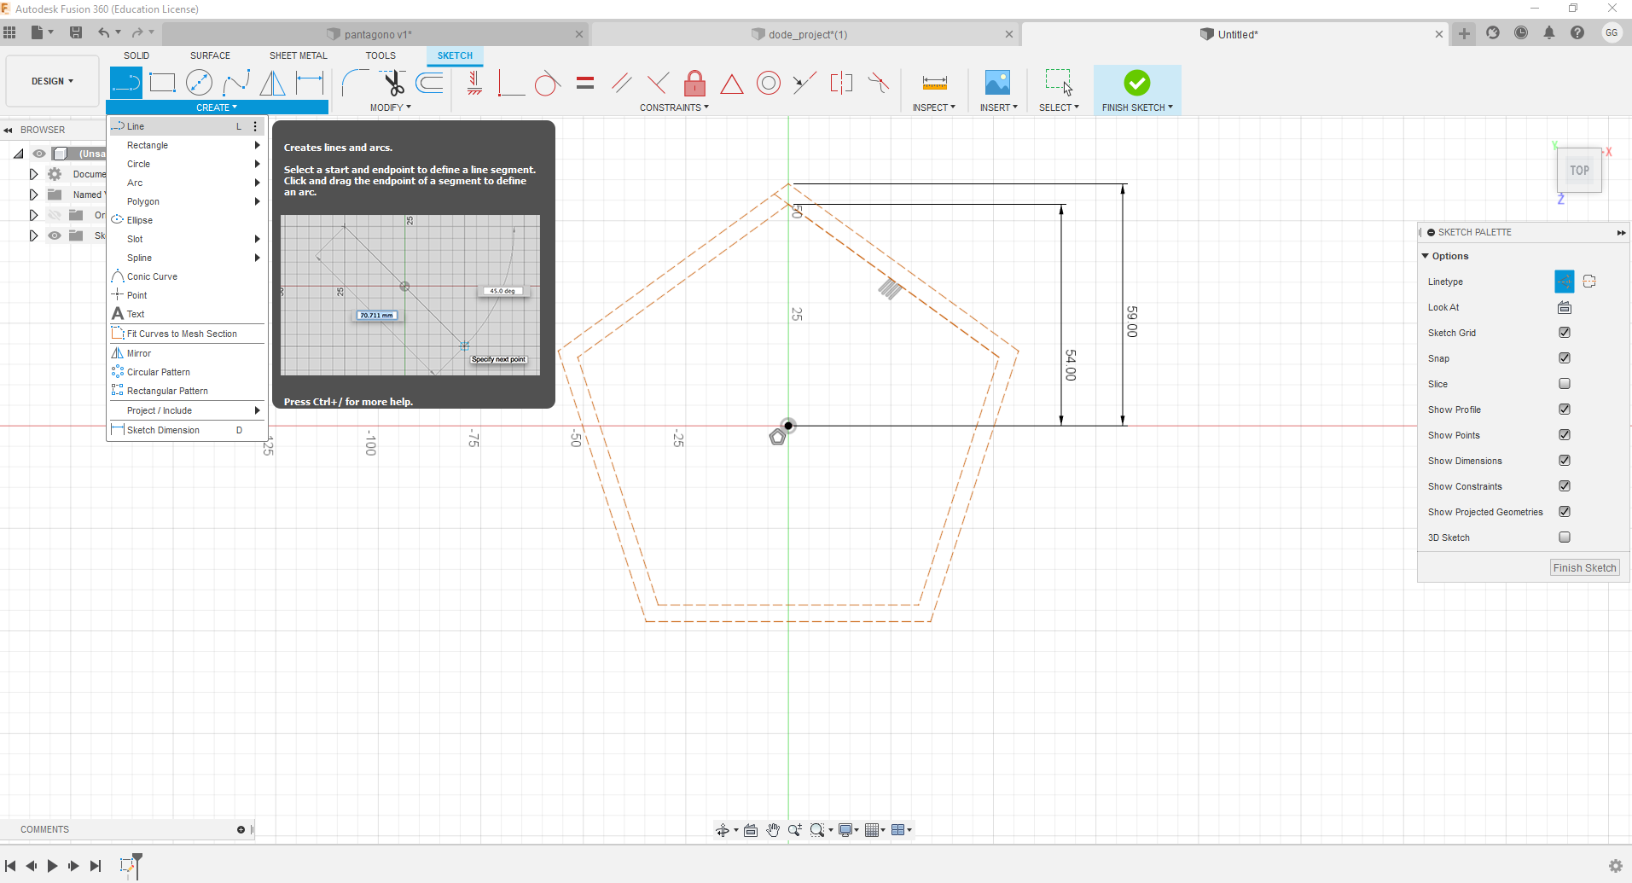This screenshot has height=883, width=1632.
Task: Jump to the timeline beginning
Action: pyautogui.click(x=10, y=866)
